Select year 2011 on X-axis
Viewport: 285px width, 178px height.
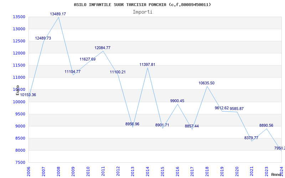click(103, 171)
